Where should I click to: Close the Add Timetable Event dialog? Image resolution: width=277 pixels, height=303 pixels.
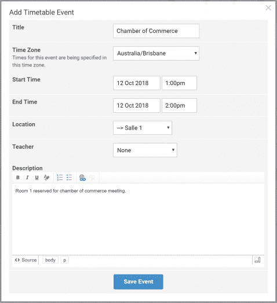(x=268, y=8)
